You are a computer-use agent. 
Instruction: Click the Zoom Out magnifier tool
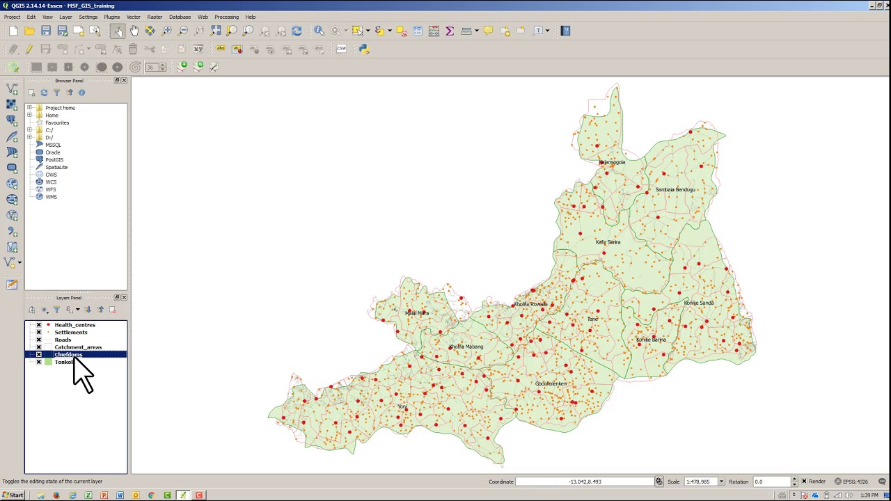pyautogui.click(x=184, y=31)
